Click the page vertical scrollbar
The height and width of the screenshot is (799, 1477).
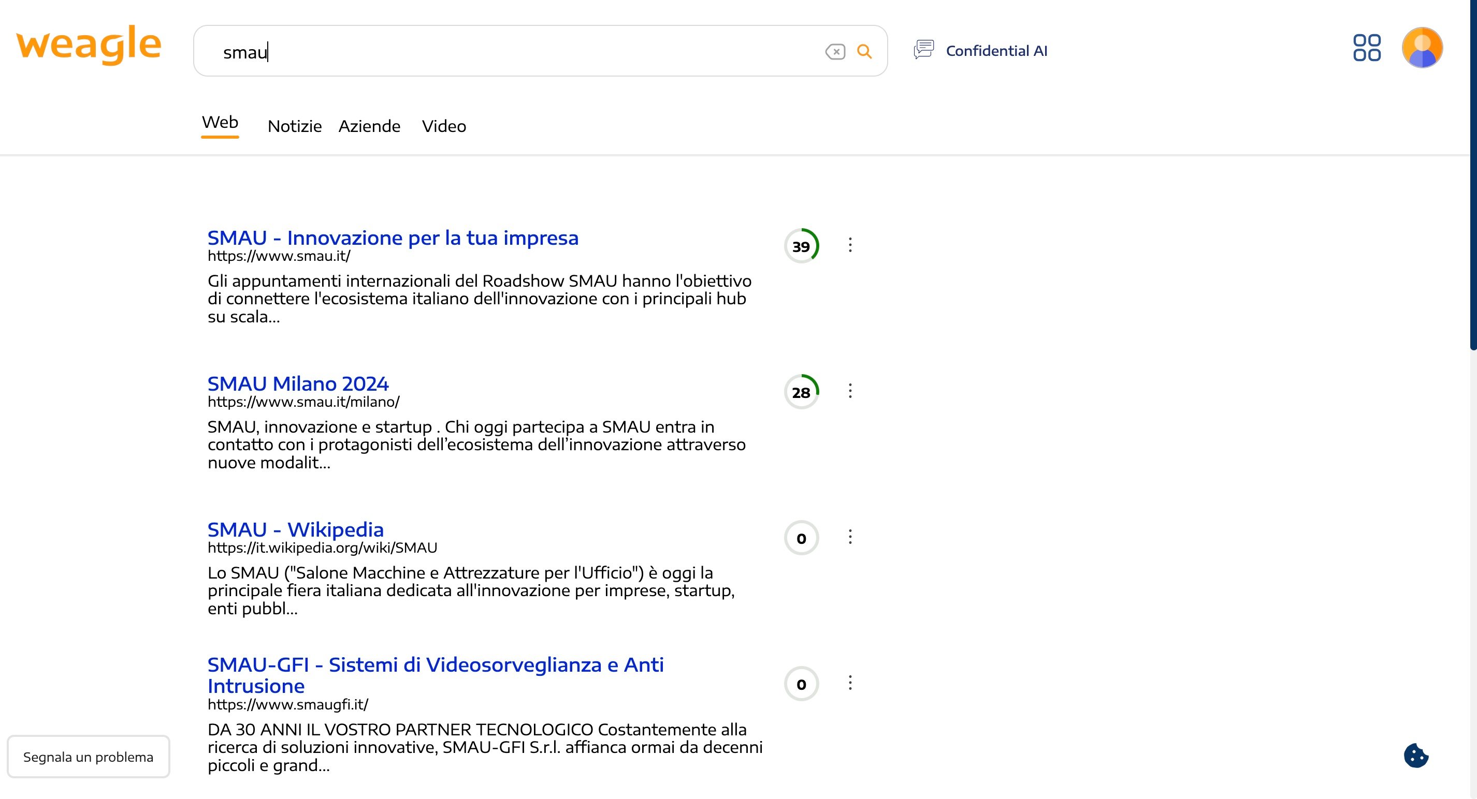(x=1472, y=175)
